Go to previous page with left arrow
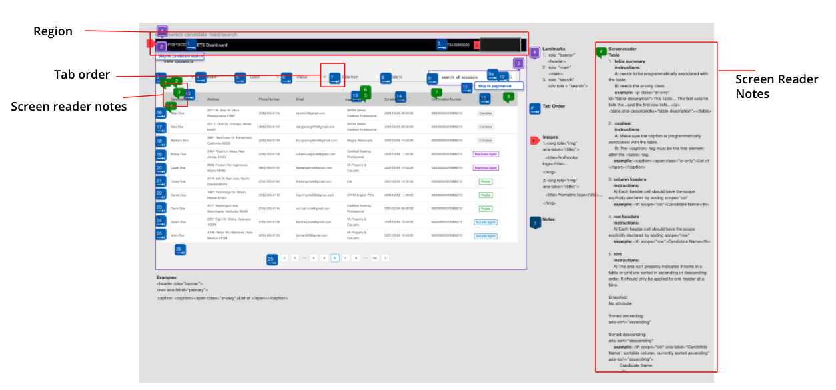 pyautogui.click(x=285, y=258)
